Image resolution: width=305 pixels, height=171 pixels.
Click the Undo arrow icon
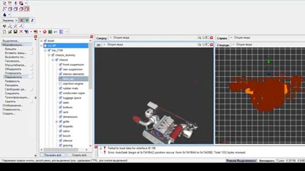[55, 32]
